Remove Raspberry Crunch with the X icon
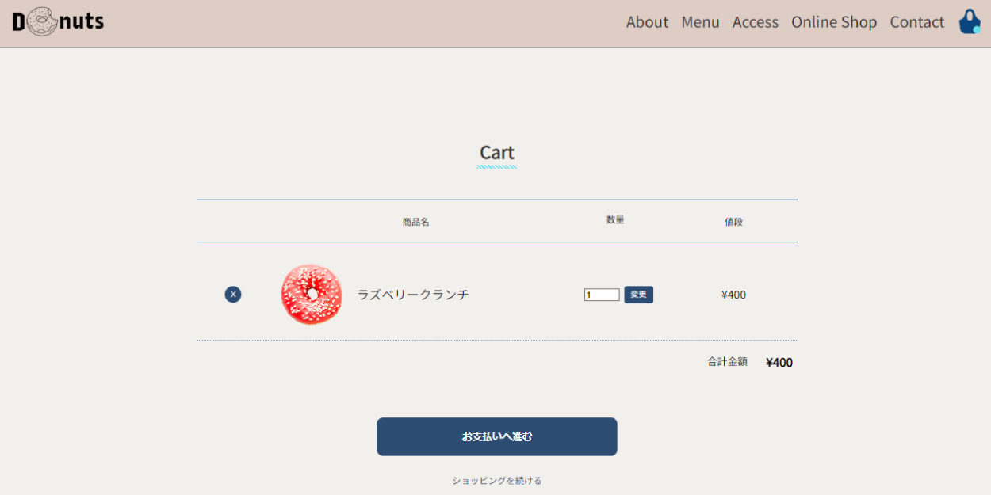Screen dimensions: 991x495 click(x=233, y=295)
